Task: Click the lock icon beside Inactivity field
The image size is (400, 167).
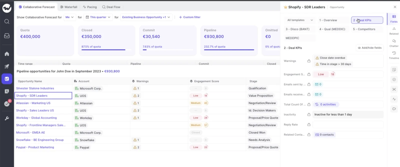Action: pos(309,114)
